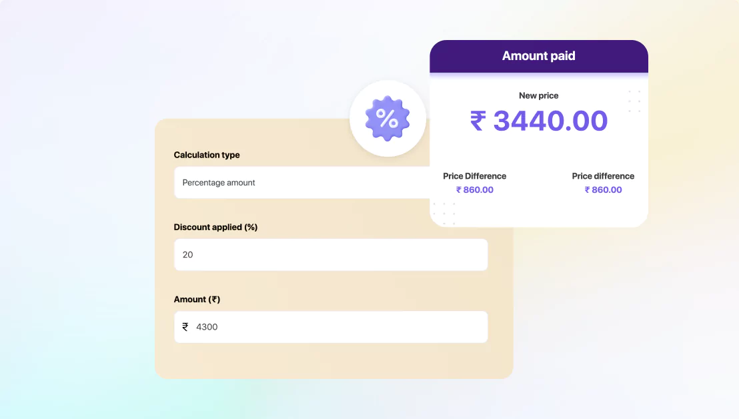
Task: Click the rupee icon beside the right 860.00
Action: (587, 189)
